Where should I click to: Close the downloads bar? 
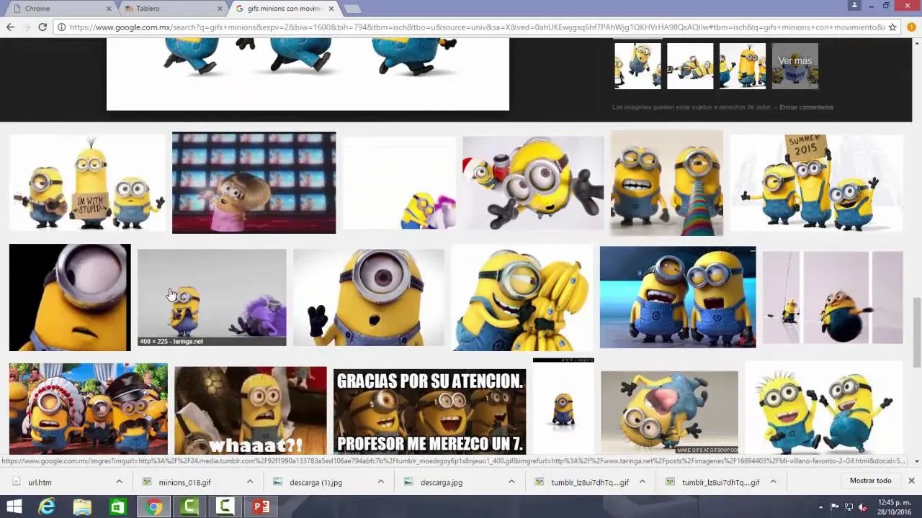[911, 481]
